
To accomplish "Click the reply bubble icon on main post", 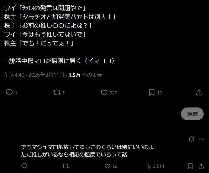I will (9, 92).
